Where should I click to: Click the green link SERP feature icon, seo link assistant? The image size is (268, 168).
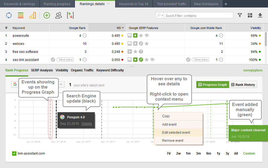(141, 60)
